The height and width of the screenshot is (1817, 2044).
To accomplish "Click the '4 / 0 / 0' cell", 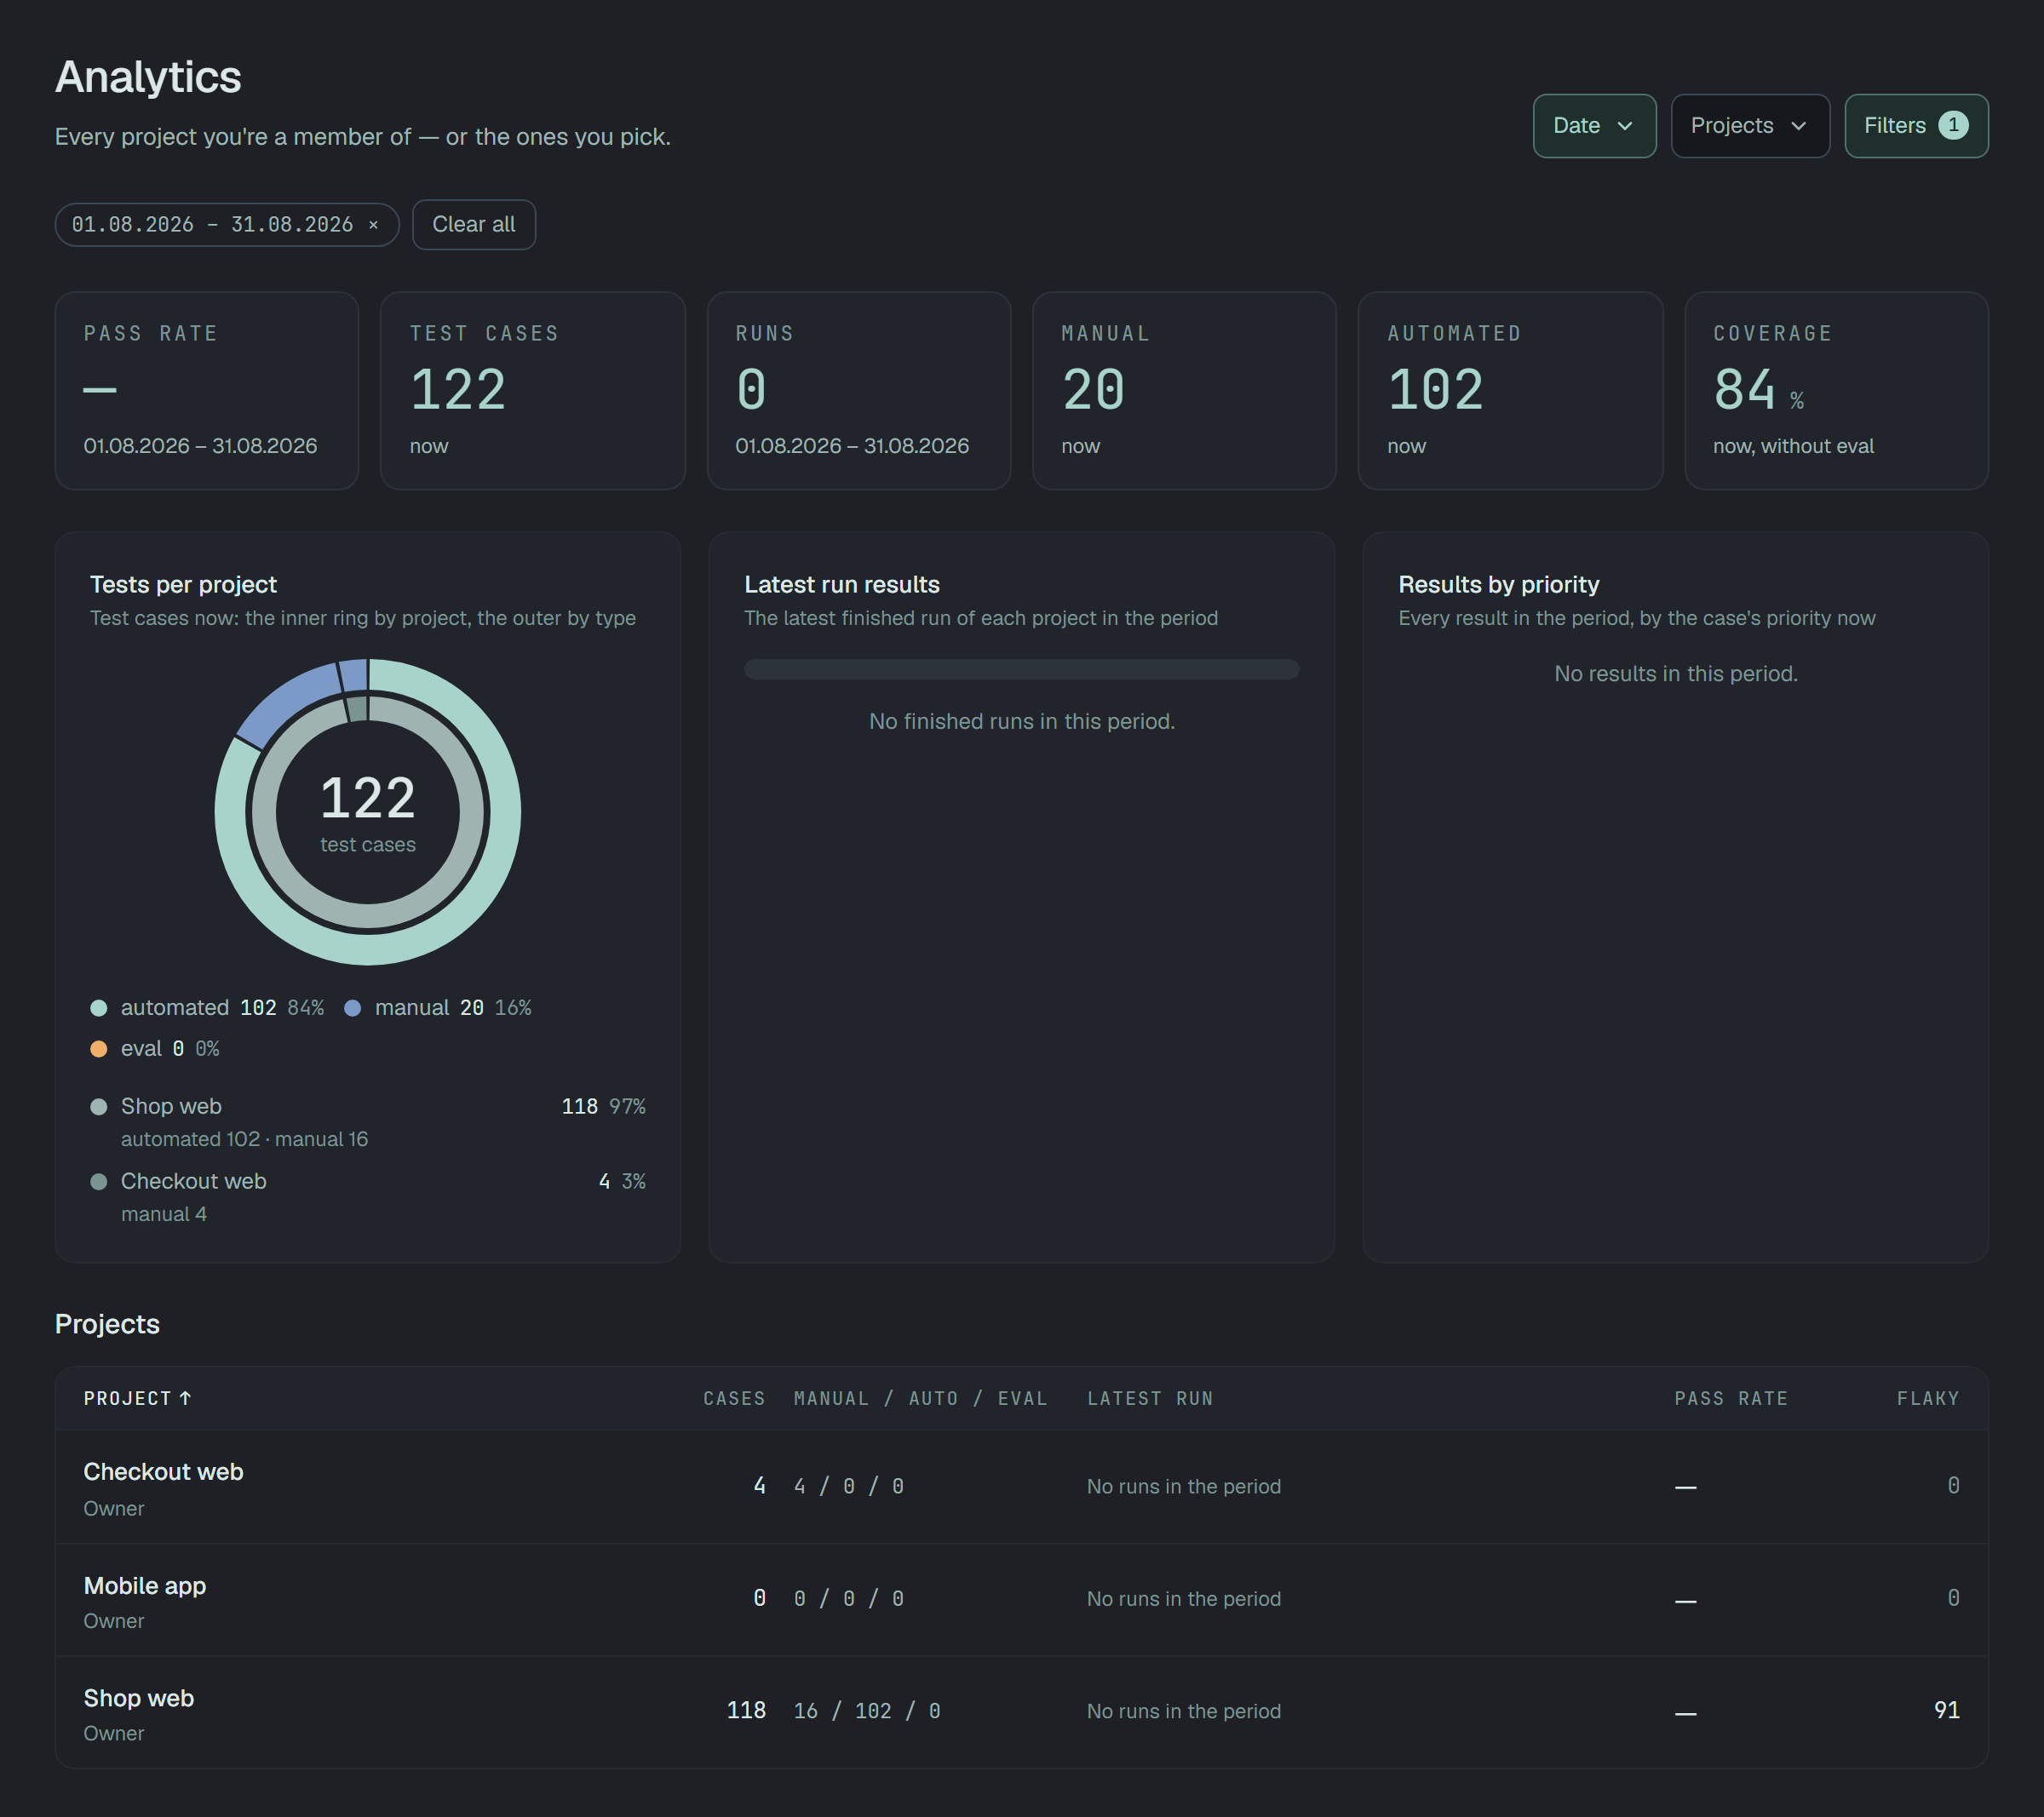I will coord(848,1487).
